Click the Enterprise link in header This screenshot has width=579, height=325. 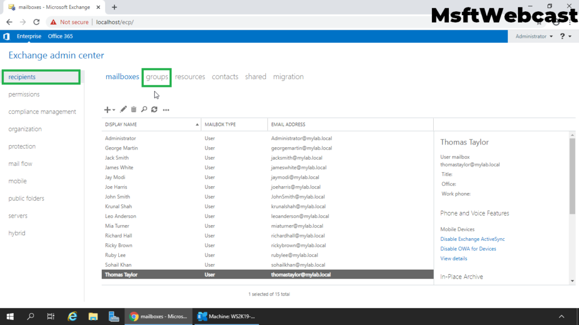(x=29, y=36)
